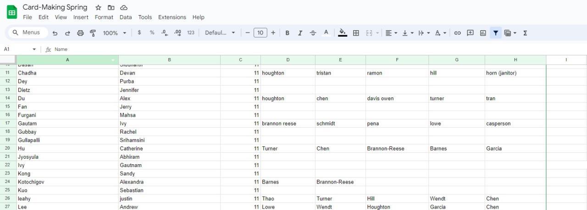Select cell containing davis owen
The height and width of the screenshot is (210, 587).
[x=397, y=98]
